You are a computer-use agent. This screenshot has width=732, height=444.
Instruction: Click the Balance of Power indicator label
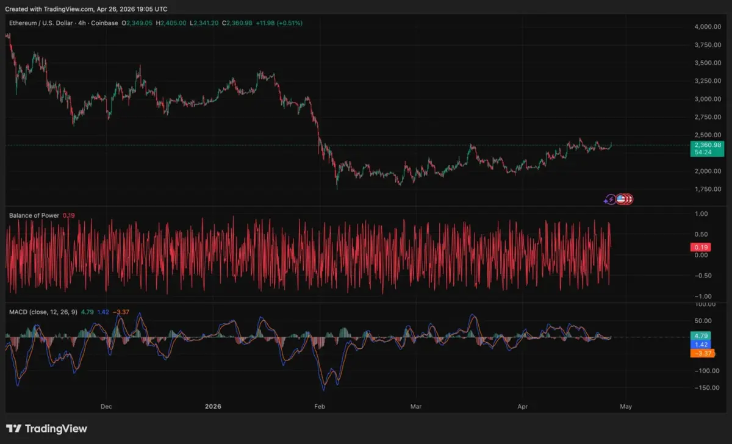(x=34, y=215)
